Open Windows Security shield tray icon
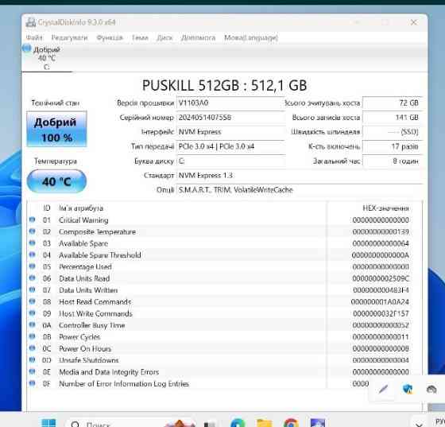The width and height of the screenshot is (445, 427). pyautogui.click(x=408, y=389)
